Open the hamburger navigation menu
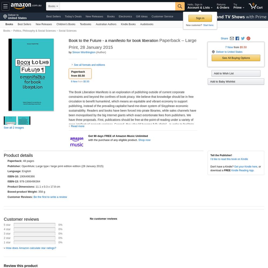268x268 pixels. pyautogui.click(x=5, y=6)
